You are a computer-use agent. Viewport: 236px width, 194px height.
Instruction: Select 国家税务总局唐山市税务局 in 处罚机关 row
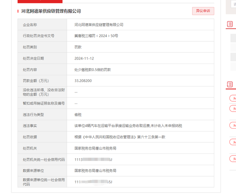[x=95, y=149]
